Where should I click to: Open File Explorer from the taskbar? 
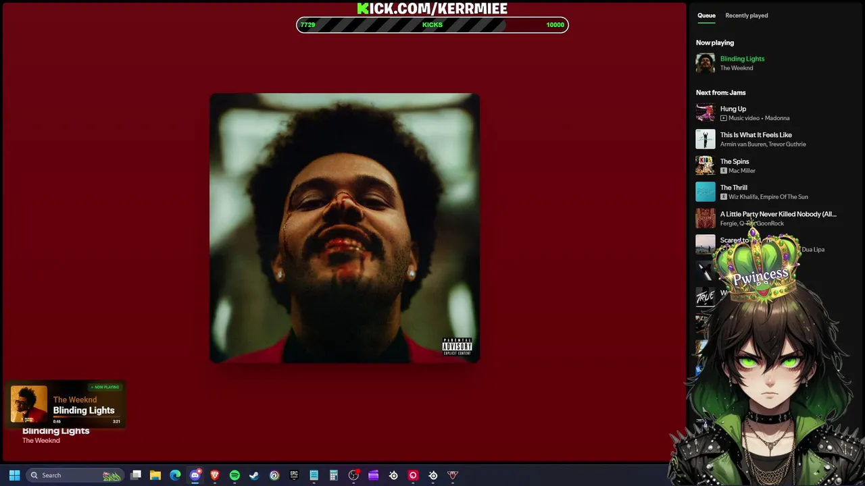[x=155, y=475]
